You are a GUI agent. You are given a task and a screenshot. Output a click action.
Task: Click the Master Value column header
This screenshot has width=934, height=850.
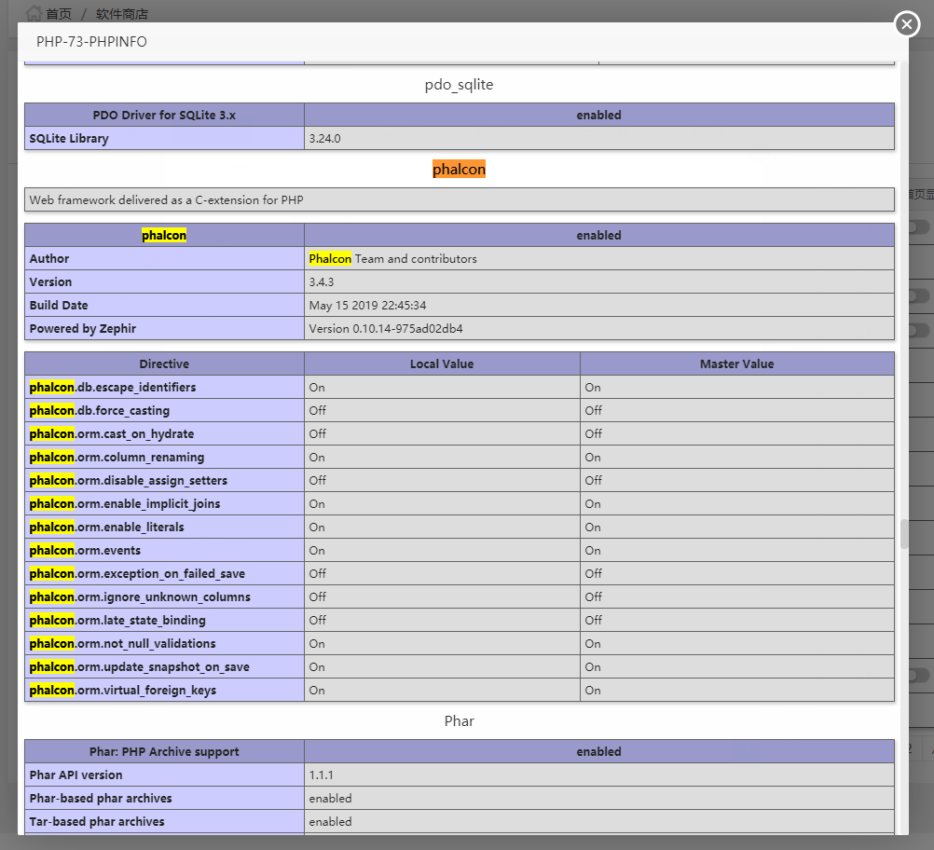(736, 363)
